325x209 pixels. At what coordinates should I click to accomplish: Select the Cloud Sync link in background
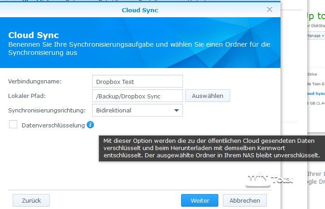point(316,93)
